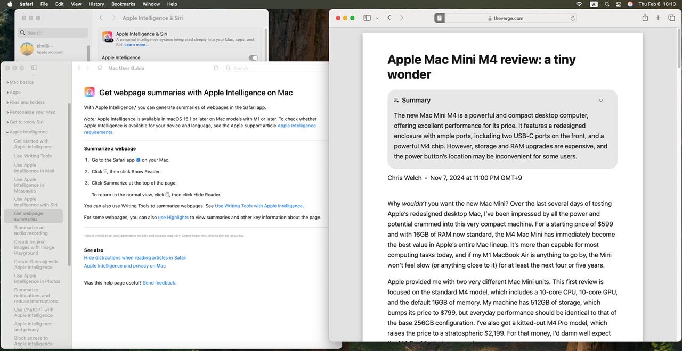Go back in Mac User Guide

pyautogui.click(x=79, y=68)
